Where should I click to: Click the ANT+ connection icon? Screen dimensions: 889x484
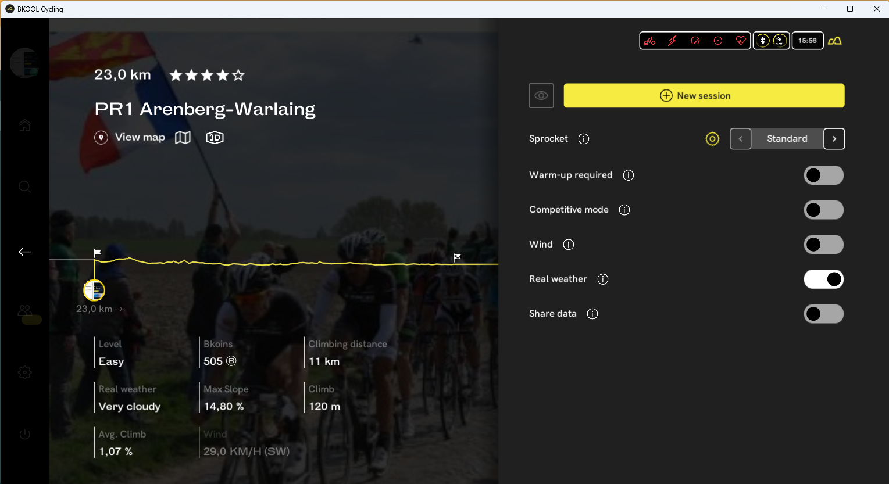tap(780, 40)
